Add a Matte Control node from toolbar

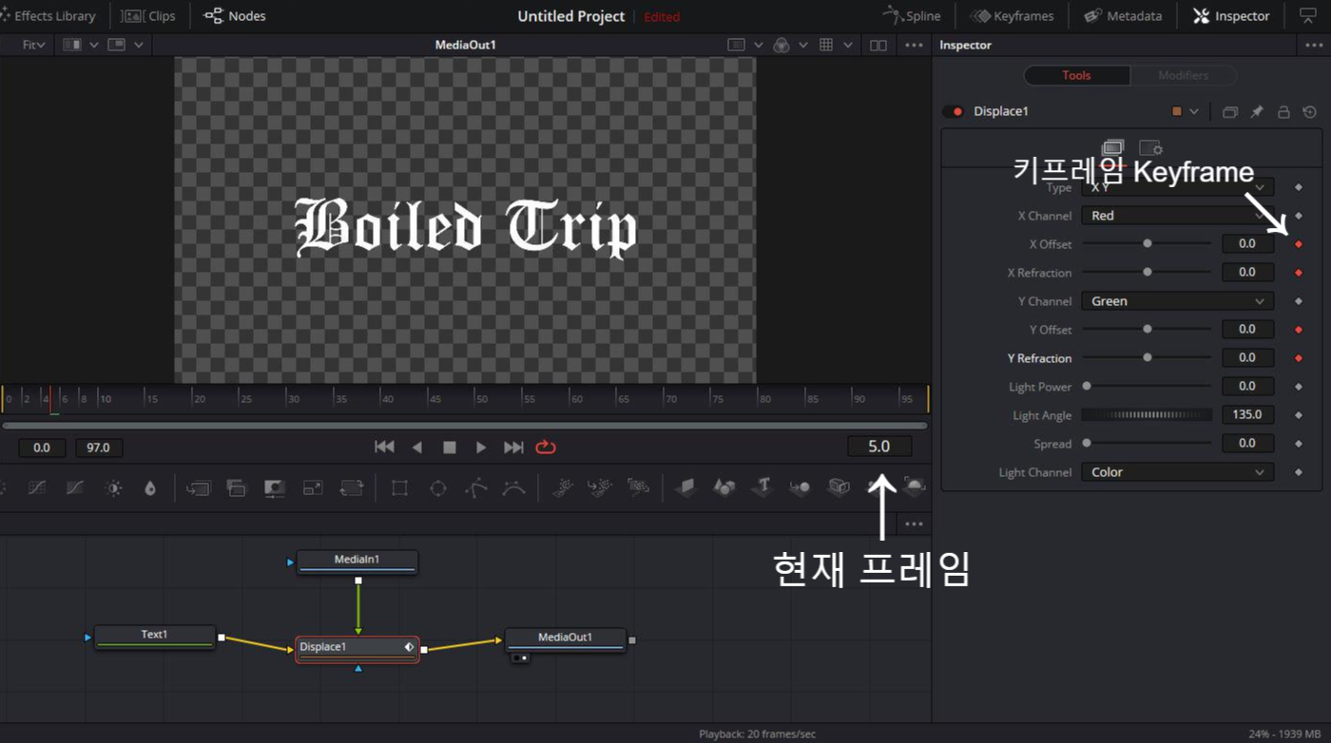(x=275, y=488)
